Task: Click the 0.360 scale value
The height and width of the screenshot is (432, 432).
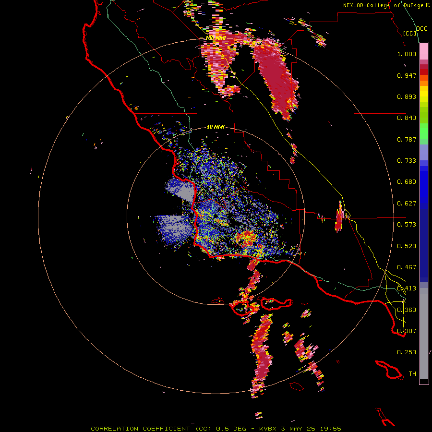Action: (407, 310)
